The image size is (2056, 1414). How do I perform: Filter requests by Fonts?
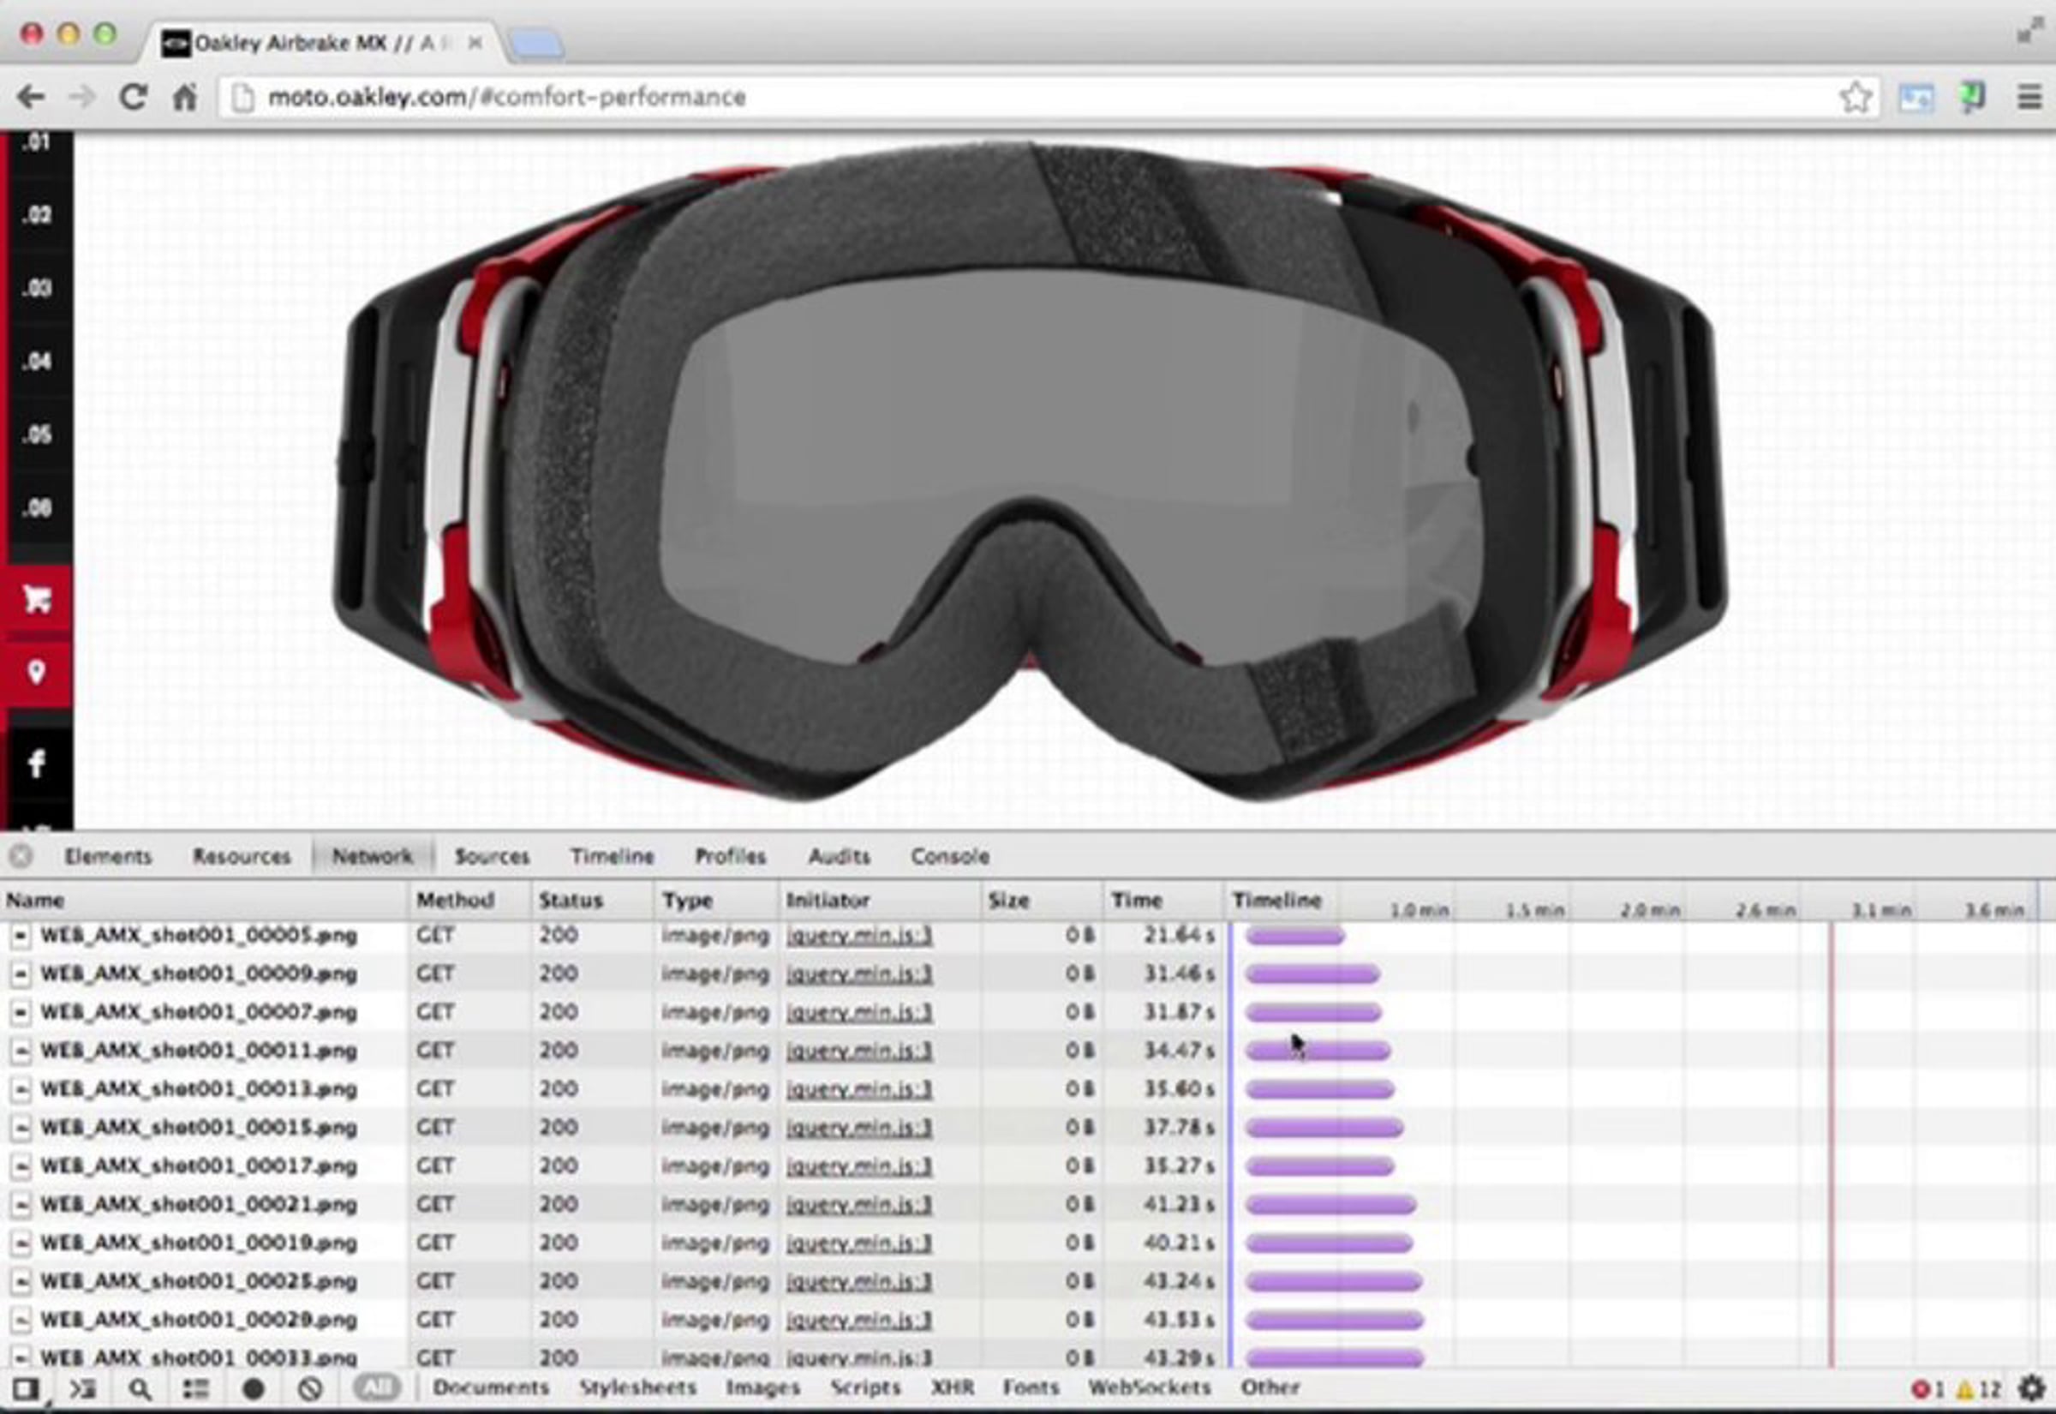tap(1031, 1387)
